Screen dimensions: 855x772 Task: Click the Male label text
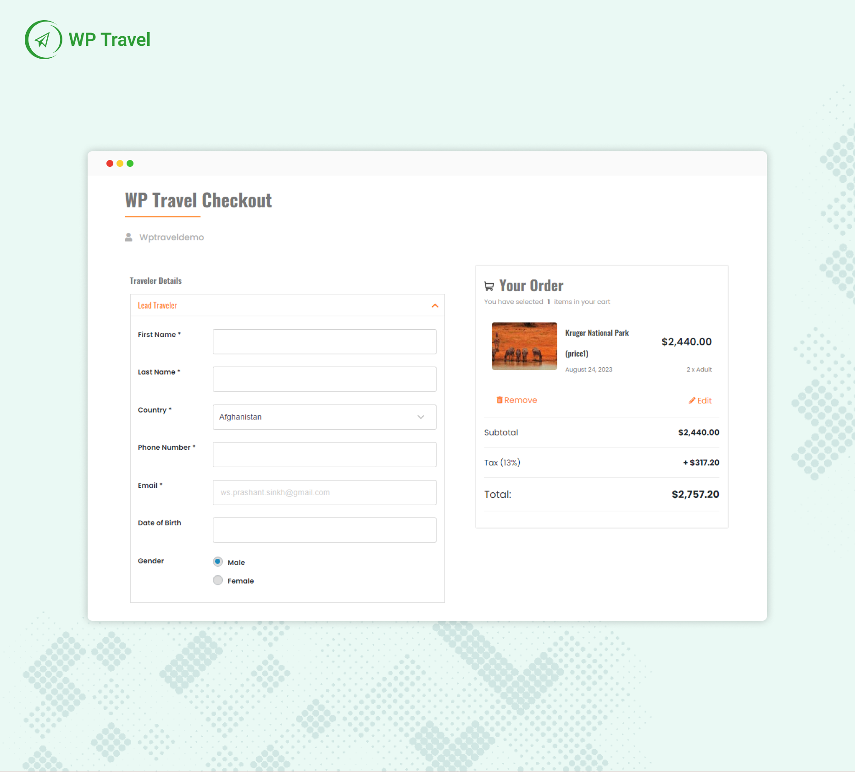pos(236,562)
